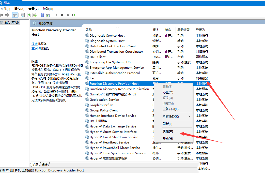265x173 pixels.
Task: Start the service using the green play icon
Action: click(x=56, y=15)
